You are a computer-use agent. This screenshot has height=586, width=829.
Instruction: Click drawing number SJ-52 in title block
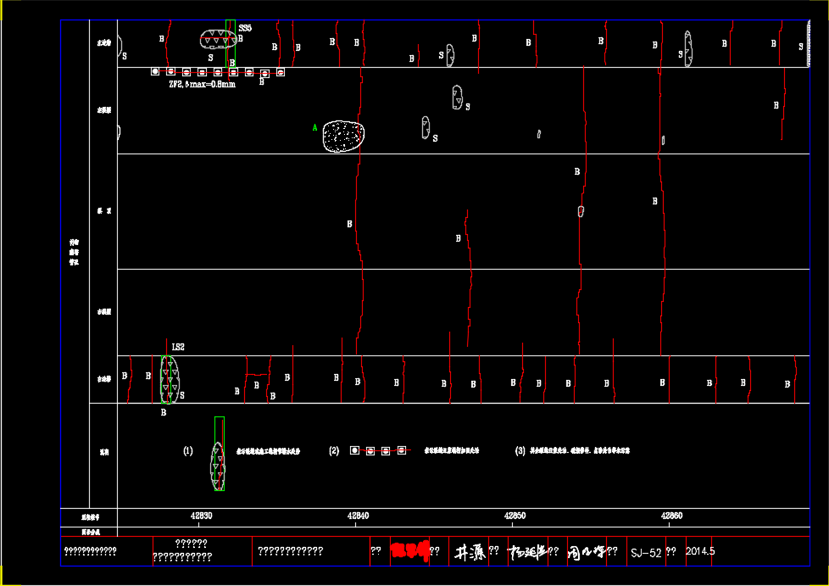pyautogui.click(x=645, y=552)
